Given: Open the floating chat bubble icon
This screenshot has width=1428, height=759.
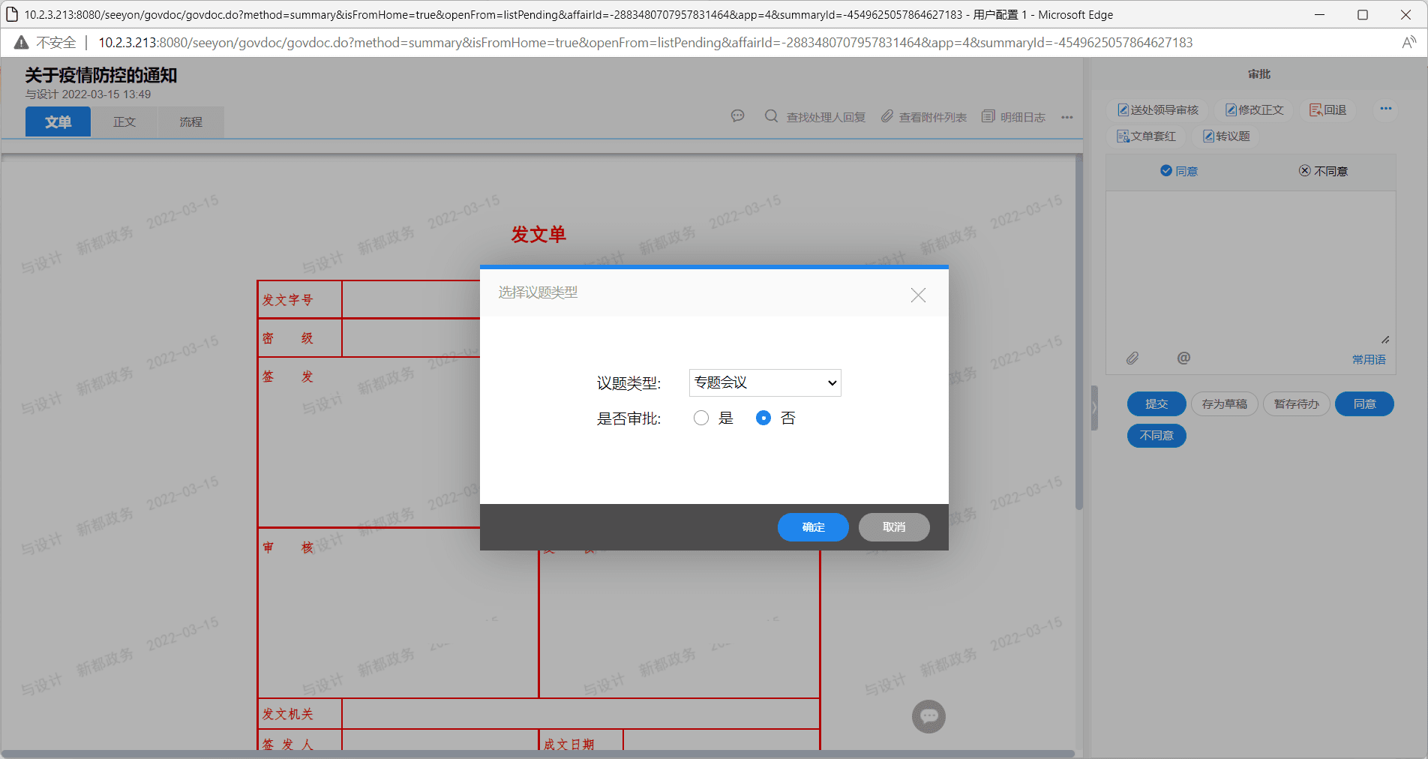Looking at the screenshot, I should pos(928,716).
